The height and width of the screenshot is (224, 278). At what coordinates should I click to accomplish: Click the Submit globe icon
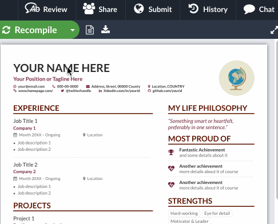tap(139, 9)
